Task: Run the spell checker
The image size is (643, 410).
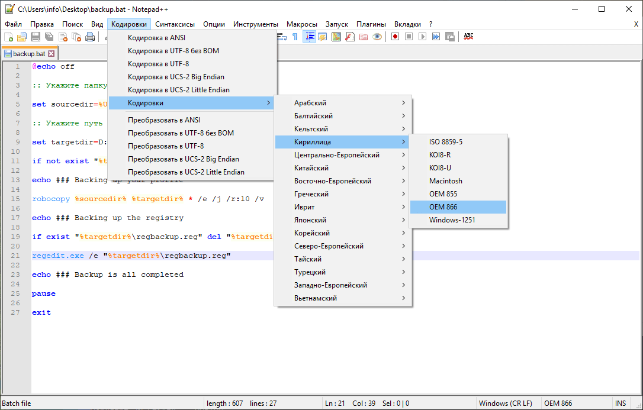Action: coord(468,36)
